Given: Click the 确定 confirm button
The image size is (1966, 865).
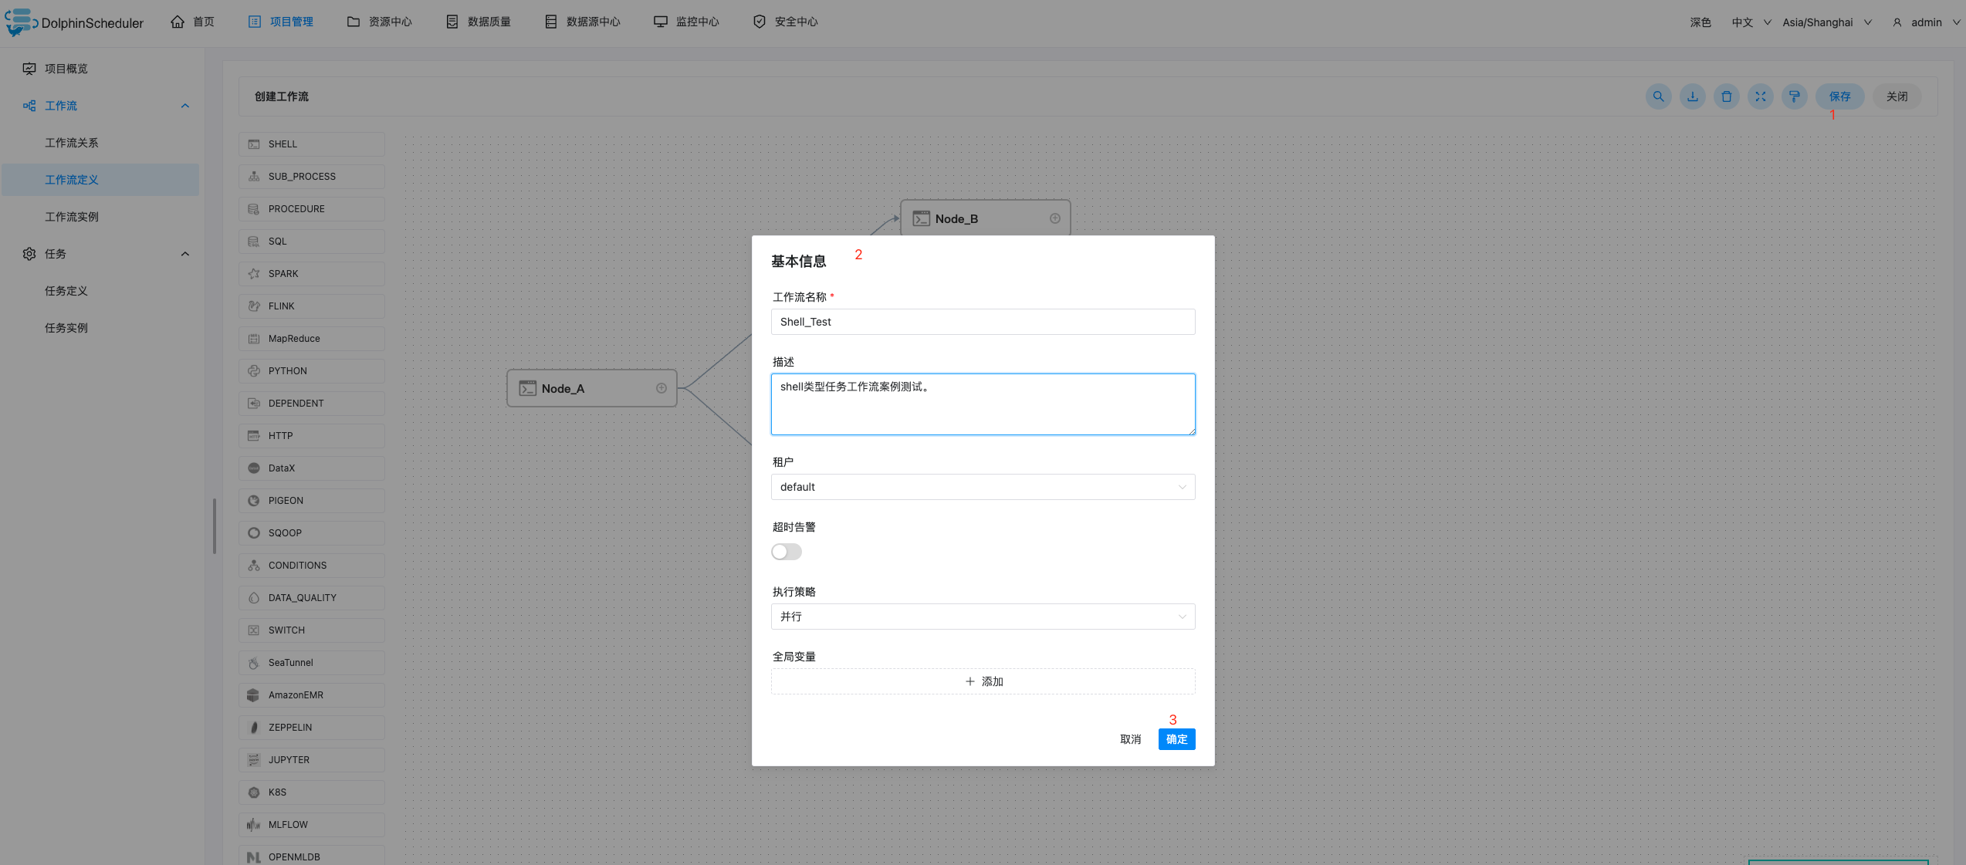Looking at the screenshot, I should click(x=1176, y=739).
